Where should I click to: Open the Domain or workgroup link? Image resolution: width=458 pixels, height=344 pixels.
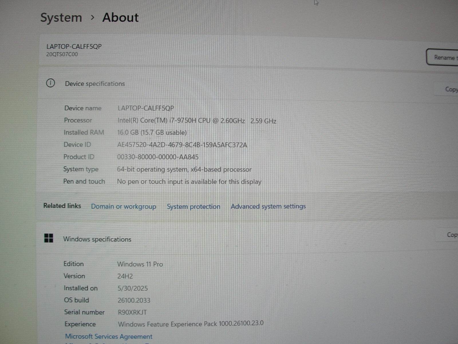tap(123, 206)
